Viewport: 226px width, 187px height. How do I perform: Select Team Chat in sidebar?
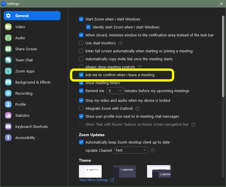[32, 60]
